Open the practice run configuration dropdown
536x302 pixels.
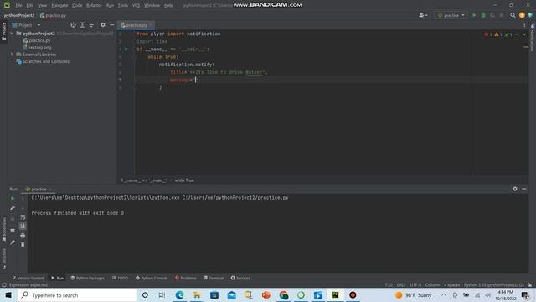pos(451,15)
